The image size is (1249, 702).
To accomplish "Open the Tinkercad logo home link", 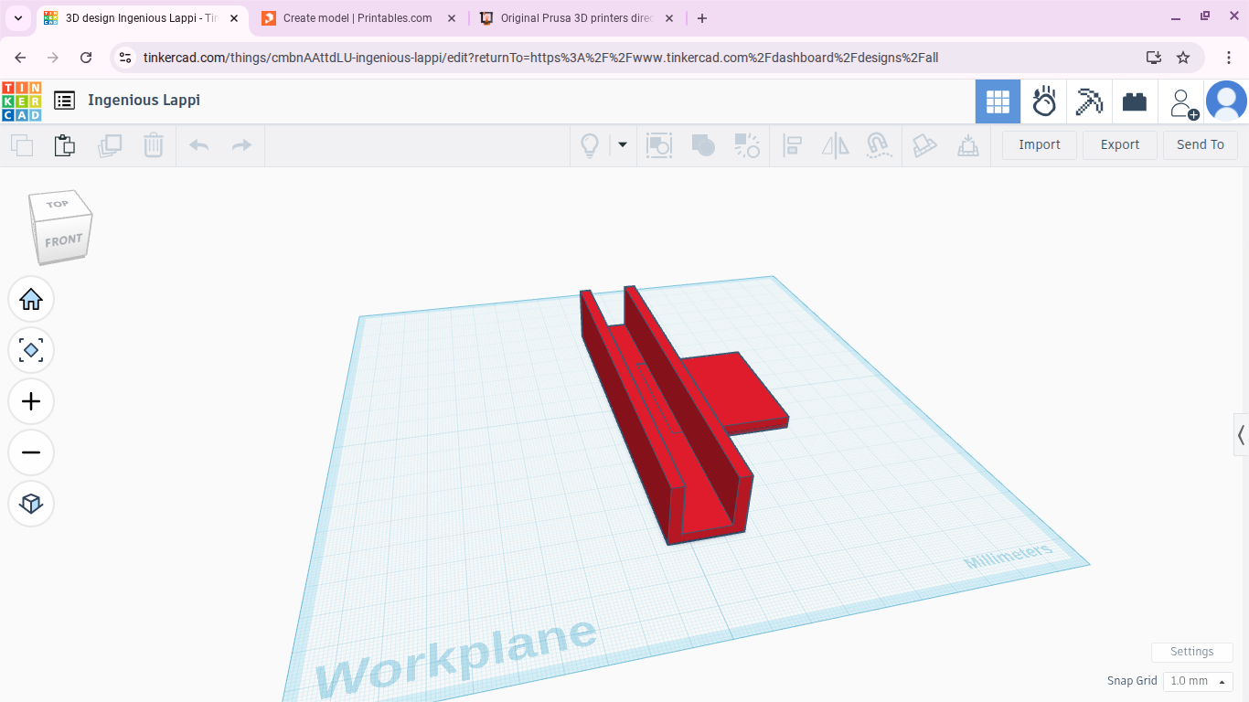I will (22, 101).
